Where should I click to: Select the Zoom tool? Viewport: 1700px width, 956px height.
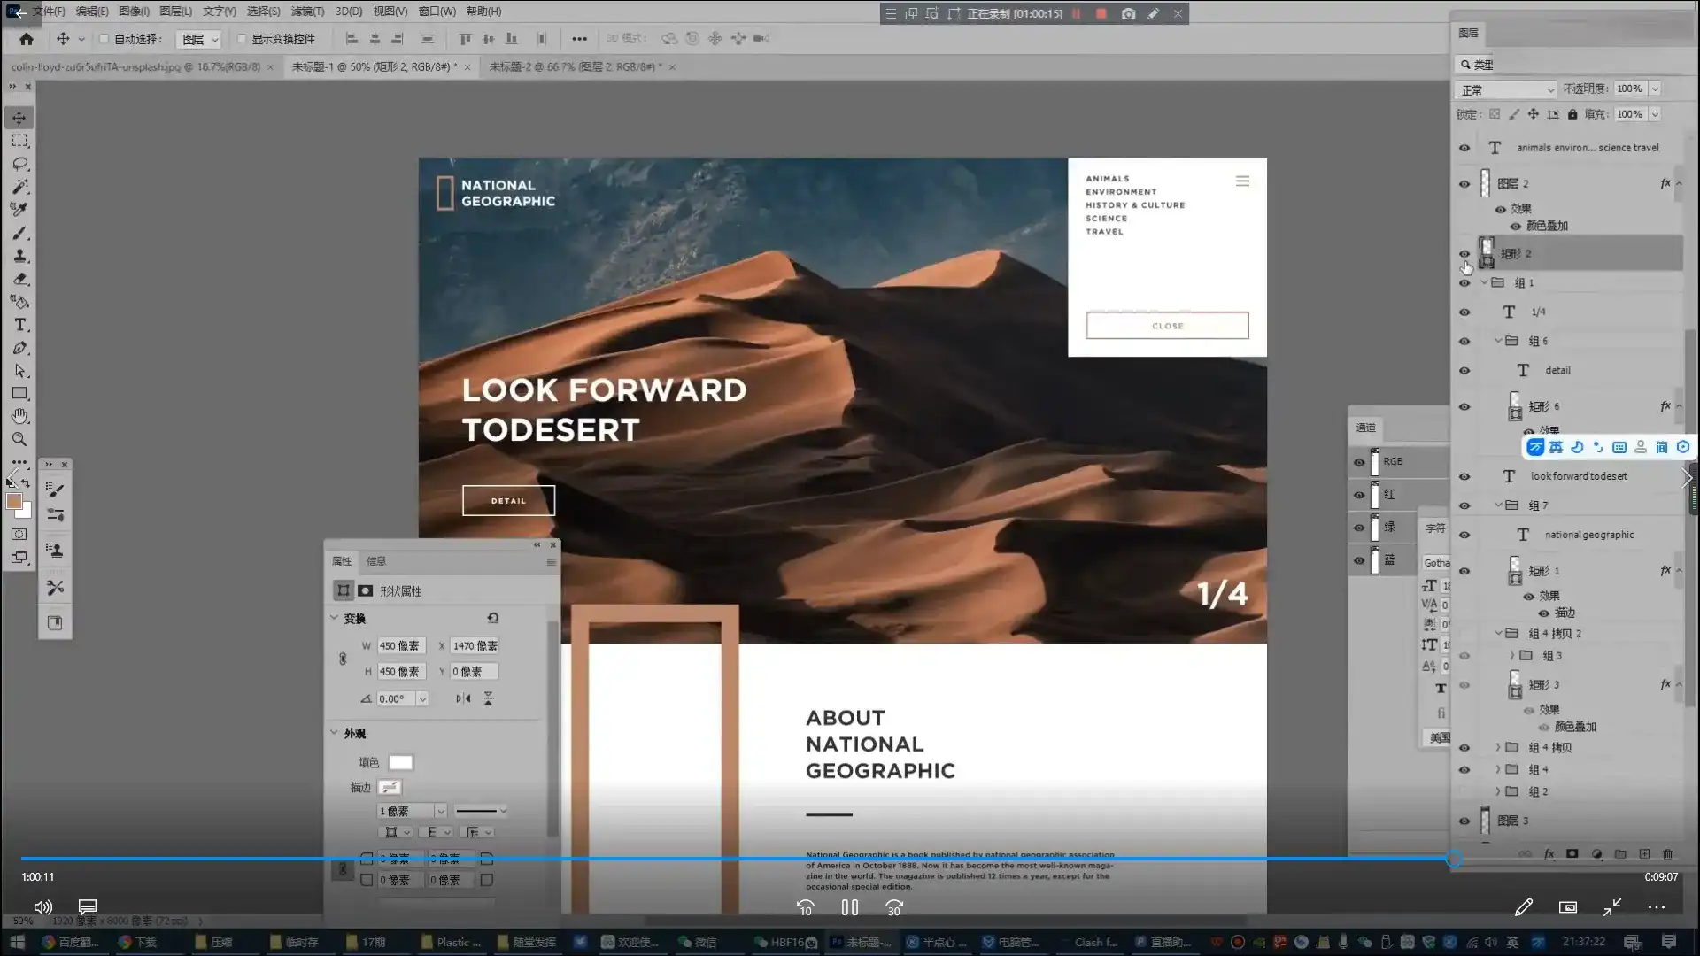click(19, 439)
